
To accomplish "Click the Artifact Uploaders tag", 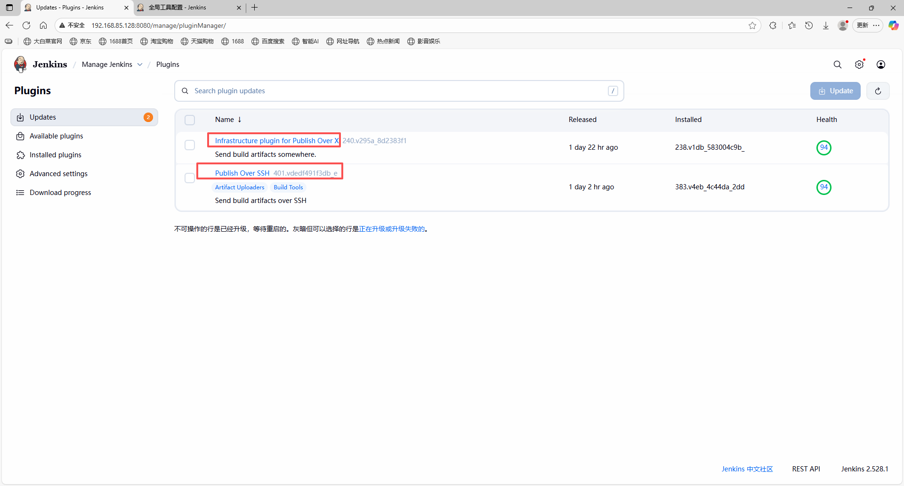I will click(240, 187).
